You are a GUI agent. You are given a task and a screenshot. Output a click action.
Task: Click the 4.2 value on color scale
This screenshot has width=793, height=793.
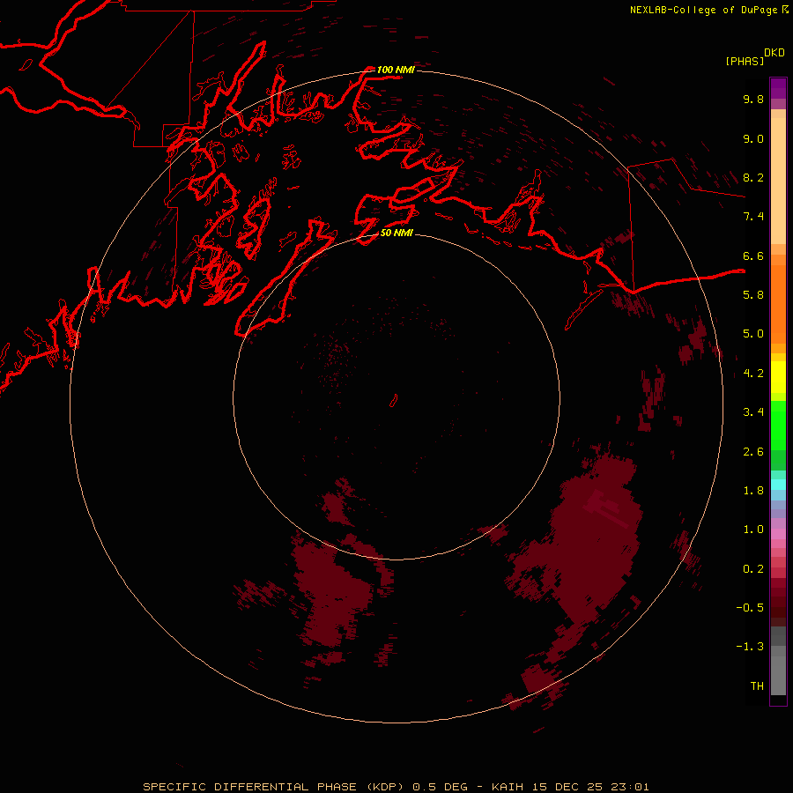tap(753, 374)
